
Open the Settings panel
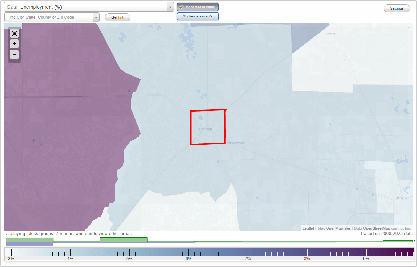pyautogui.click(x=396, y=8)
